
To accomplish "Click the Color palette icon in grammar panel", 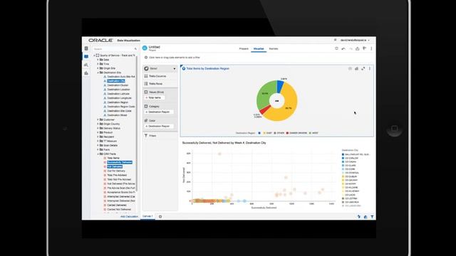I will pos(146,120).
